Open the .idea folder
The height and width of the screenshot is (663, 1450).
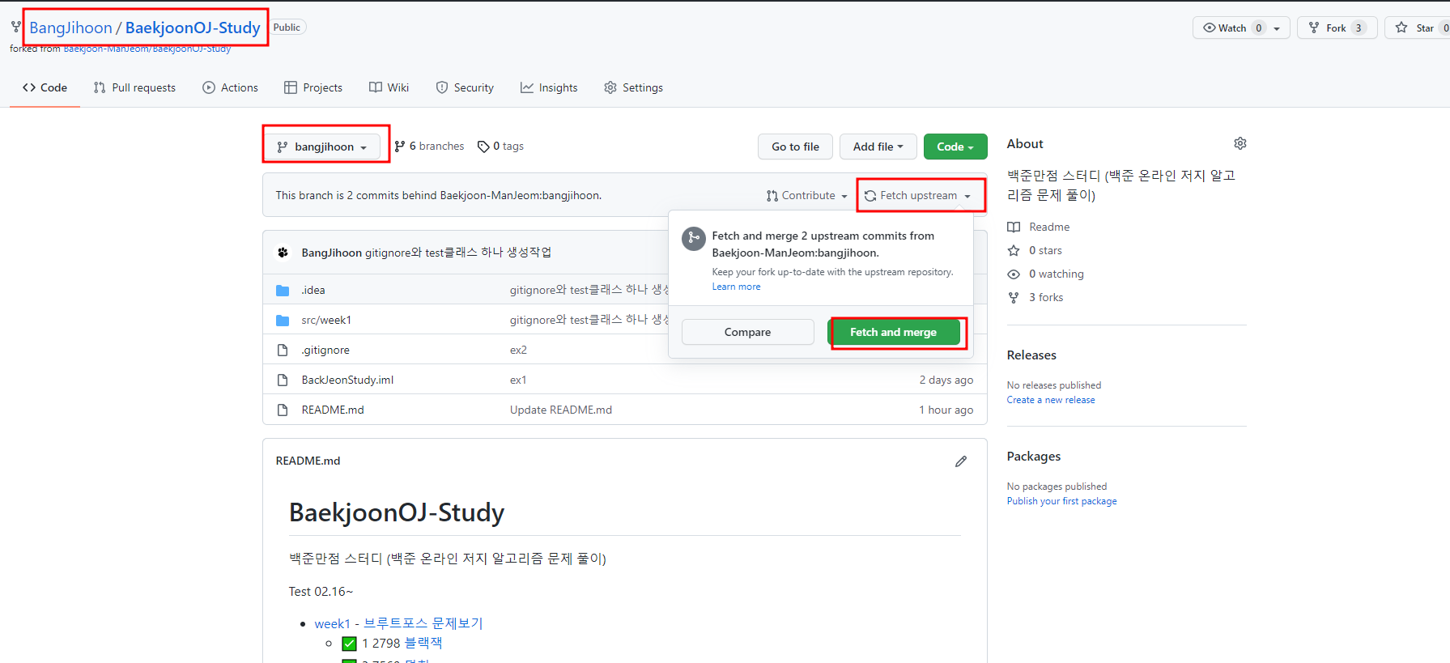click(313, 290)
